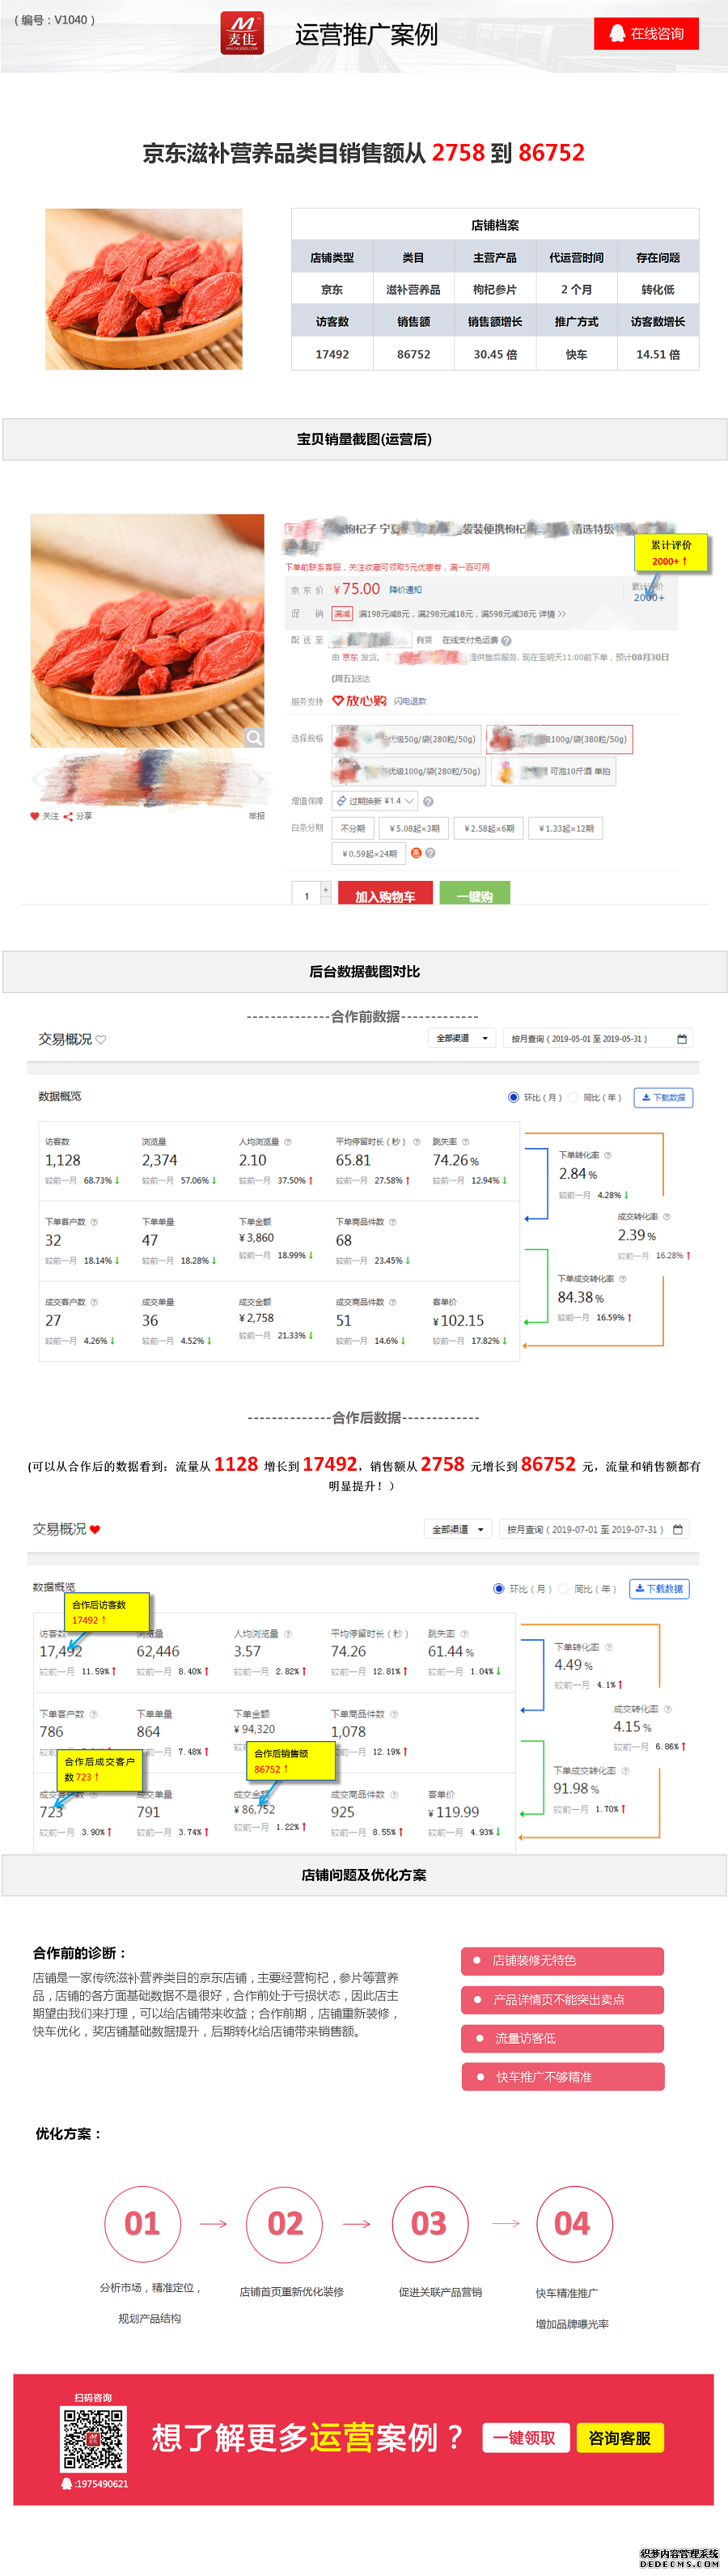Click 下载数据 in the after-cooperation panel
This screenshot has height=2576, width=728.
(659, 1588)
